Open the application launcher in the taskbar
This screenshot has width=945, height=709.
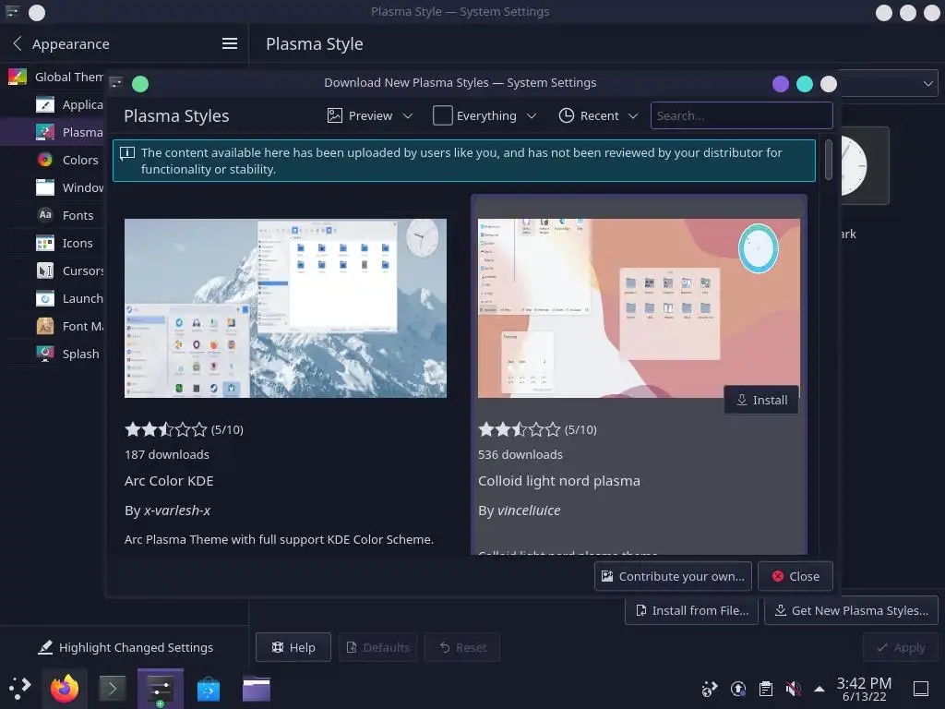click(19, 688)
